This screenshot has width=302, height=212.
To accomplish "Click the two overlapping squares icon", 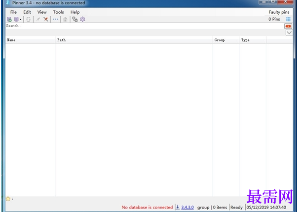I will tap(75, 19).
